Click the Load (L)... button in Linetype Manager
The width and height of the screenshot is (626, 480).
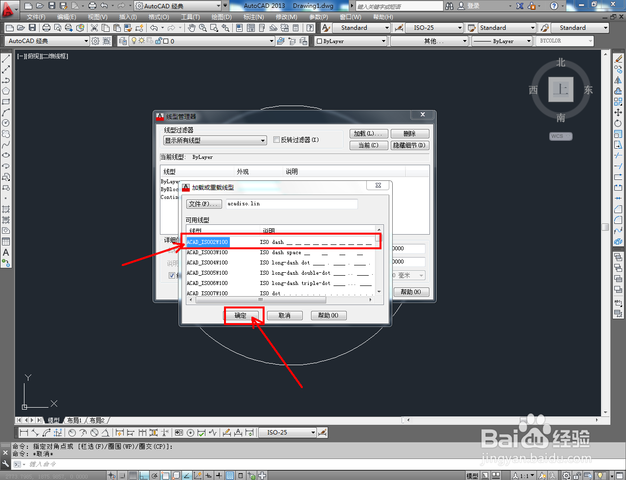click(369, 133)
